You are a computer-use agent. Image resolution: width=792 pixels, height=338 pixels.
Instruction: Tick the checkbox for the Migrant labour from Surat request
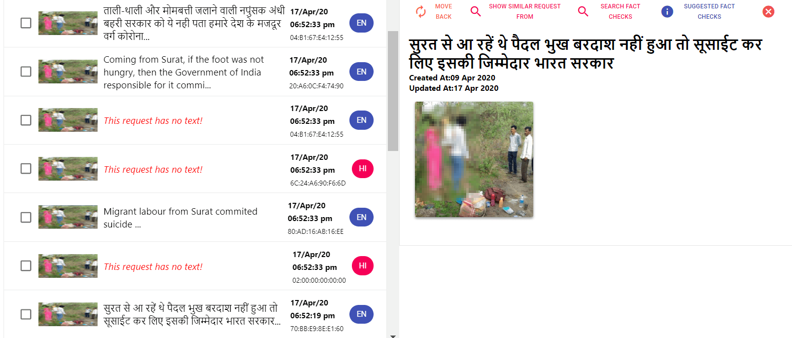point(26,217)
